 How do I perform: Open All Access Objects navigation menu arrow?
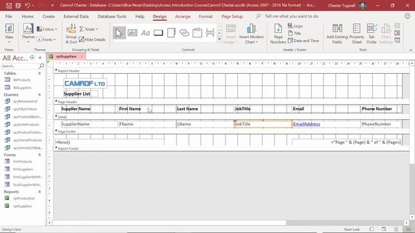(x=32, y=58)
